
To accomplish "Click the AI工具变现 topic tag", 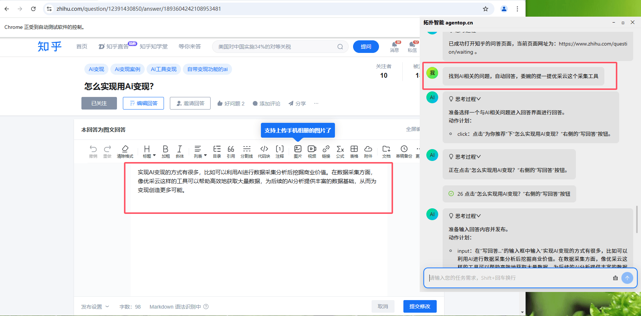I will point(164,69).
